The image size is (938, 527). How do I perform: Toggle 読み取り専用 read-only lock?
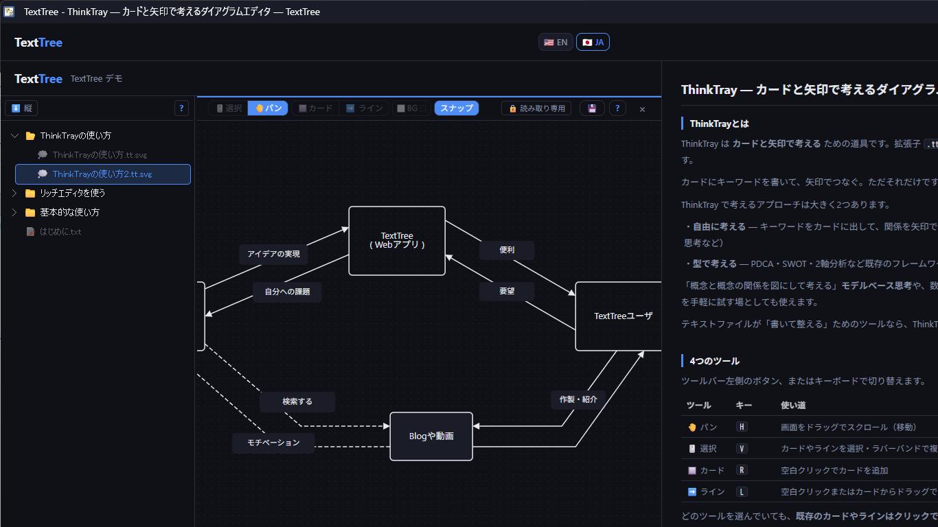pos(536,108)
